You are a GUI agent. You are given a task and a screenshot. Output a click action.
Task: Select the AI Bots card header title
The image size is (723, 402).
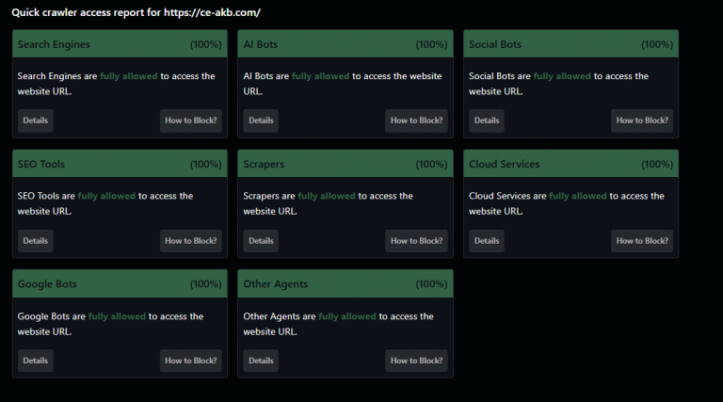point(261,44)
